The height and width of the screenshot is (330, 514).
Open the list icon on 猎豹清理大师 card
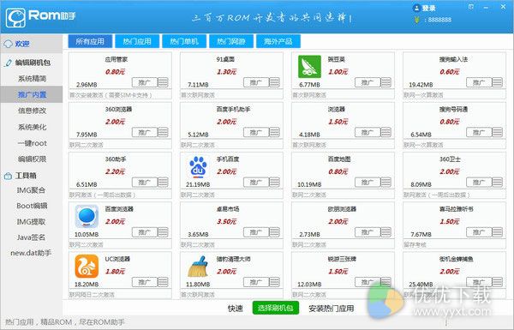pyautogui.click(x=274, y=282)
